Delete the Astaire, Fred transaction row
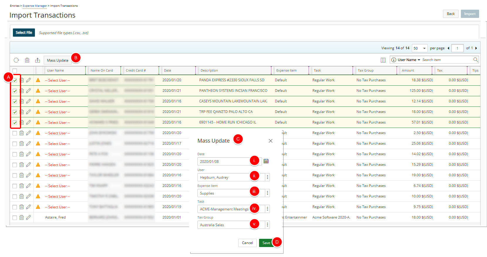This screenshot has width=487, height=257. [22, 217]
